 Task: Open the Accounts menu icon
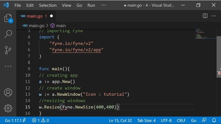coord(8,92)
